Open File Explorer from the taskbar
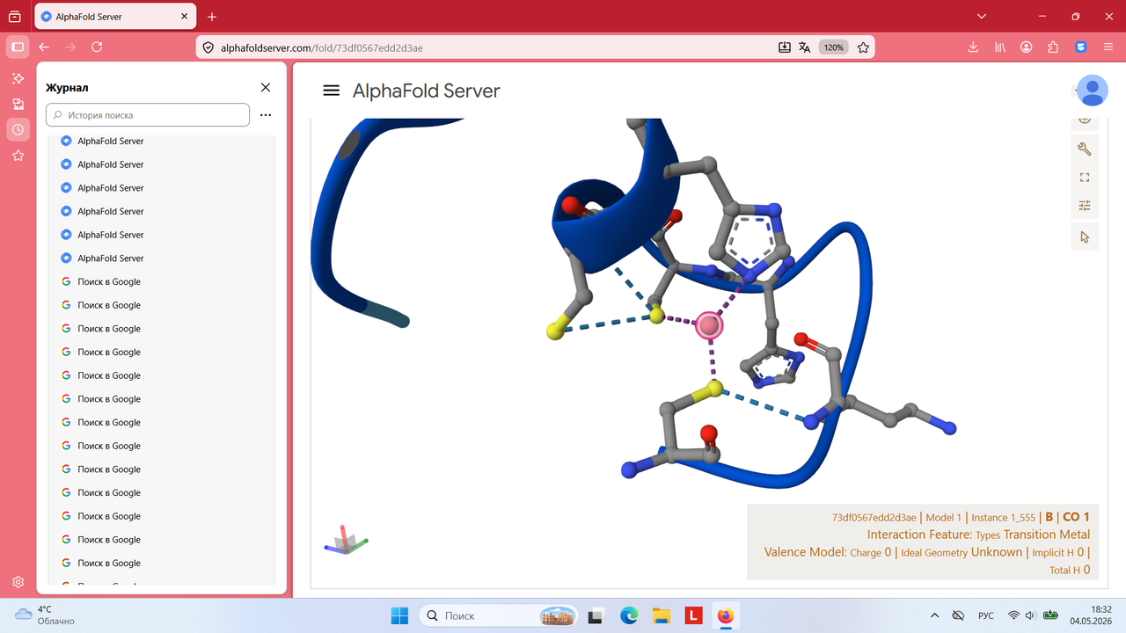The image size is (1126, 633). coord(661,615)
